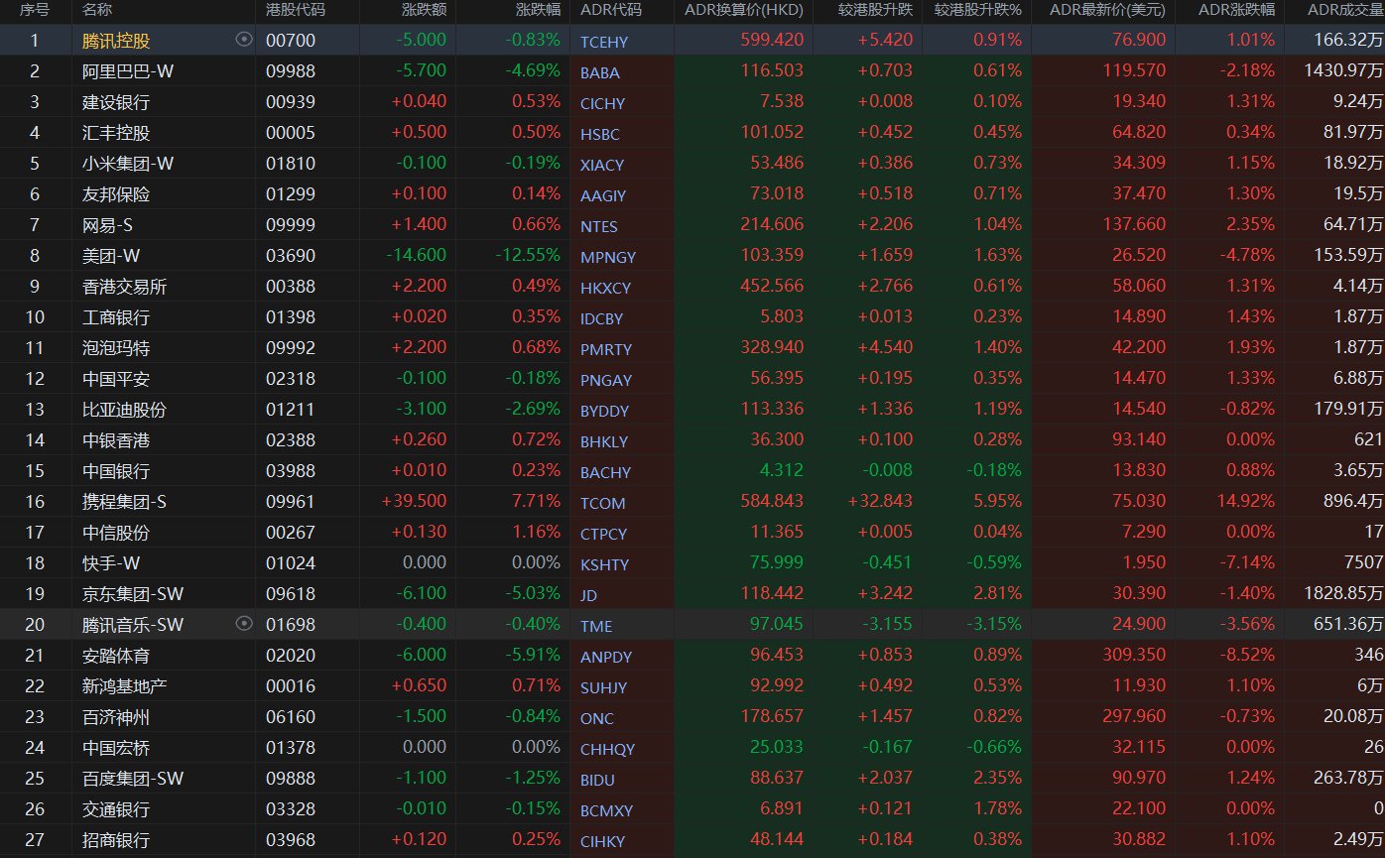Click the NTES ADR code
1385x858 pixels.
599,226
